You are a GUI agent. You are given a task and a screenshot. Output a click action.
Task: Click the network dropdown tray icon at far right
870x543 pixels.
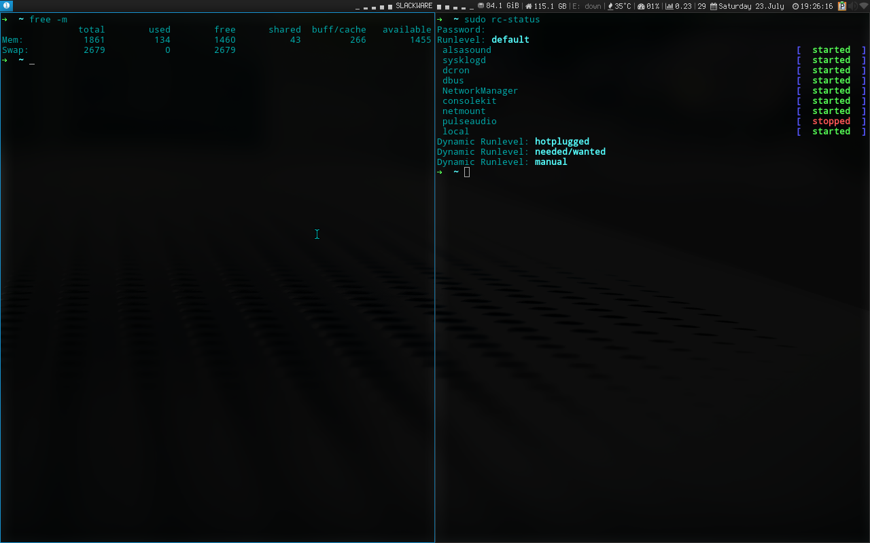864,6
